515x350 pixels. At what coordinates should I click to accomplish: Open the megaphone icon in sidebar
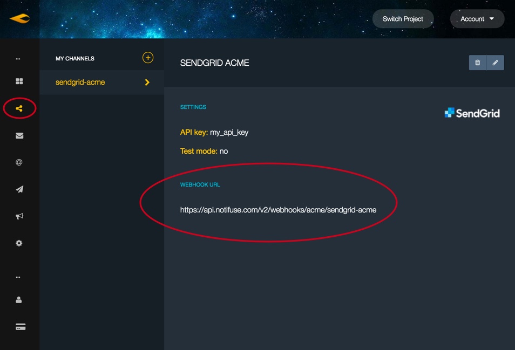[x=19, y=216]
